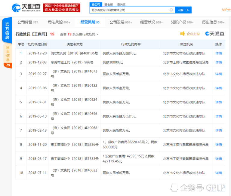Screen dimensions: 231x196
Task: Select document number 京工商海处字〔2018〕第1583号
Action: click(75, 159)
